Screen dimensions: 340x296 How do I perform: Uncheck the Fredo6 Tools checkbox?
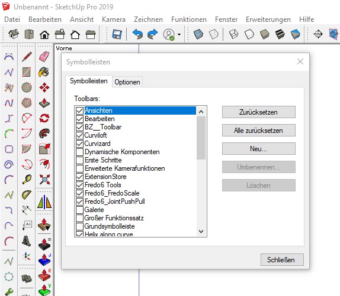(79, 185)
